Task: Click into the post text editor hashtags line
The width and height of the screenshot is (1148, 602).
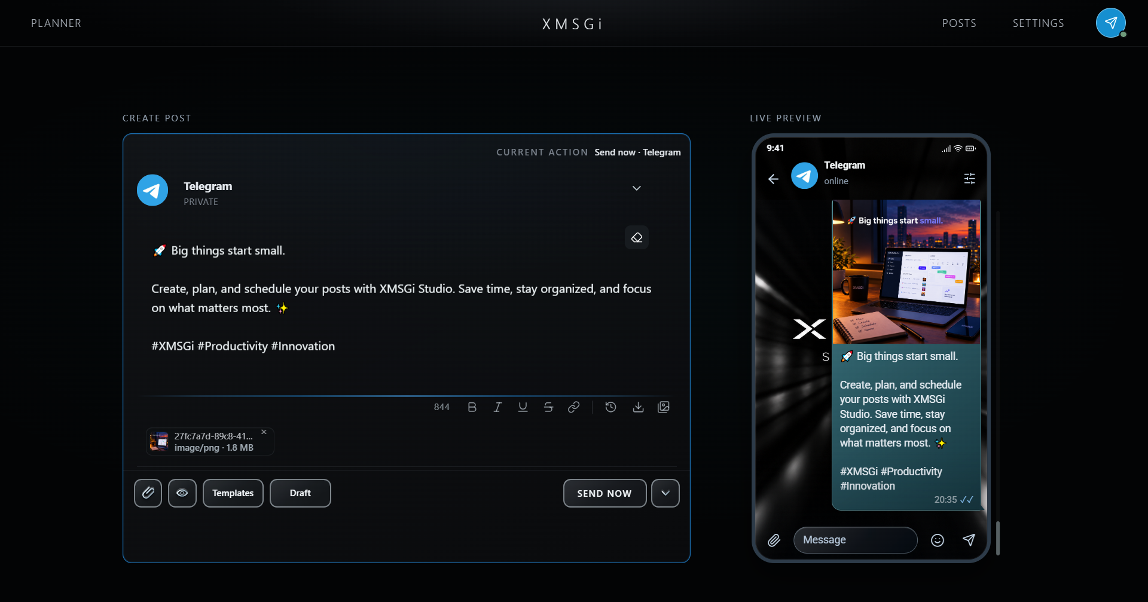Action: [243, 346]
